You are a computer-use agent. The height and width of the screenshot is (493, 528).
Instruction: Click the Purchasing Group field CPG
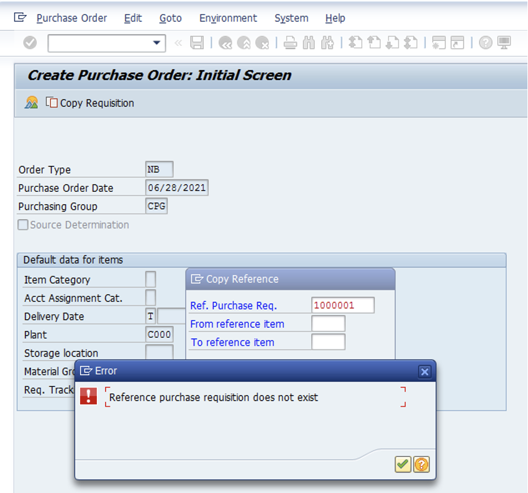(x=157, y=206)
